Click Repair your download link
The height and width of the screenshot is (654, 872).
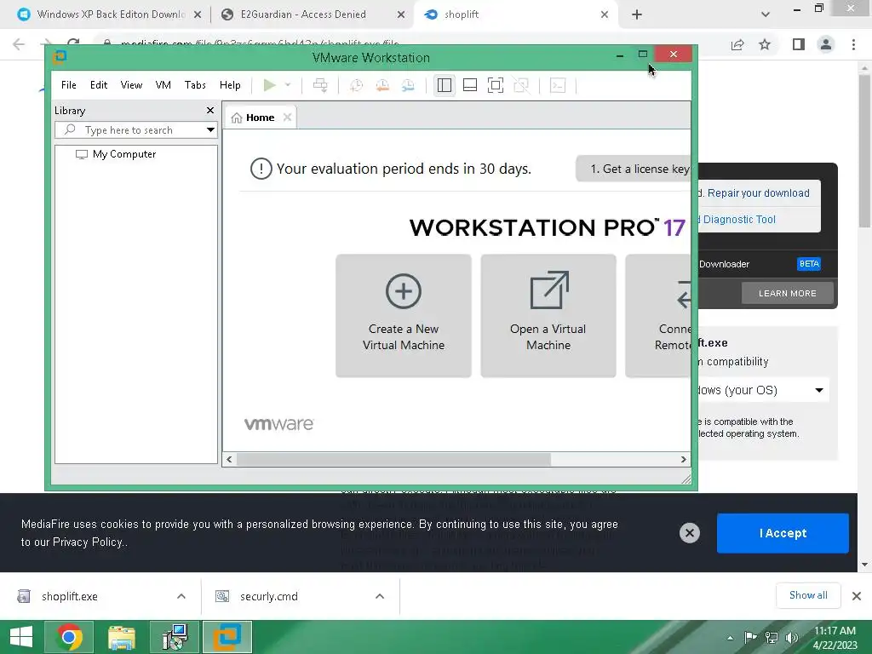pyautogui.click(x=758, y=193)
